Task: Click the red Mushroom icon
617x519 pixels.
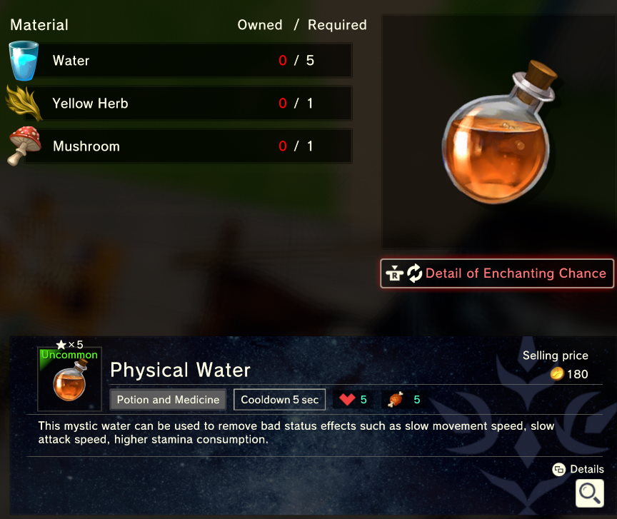Action: [x=24, y=146]
